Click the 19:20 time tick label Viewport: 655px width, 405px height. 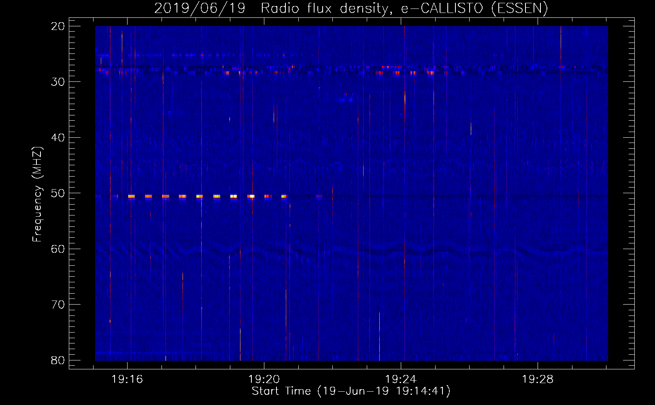click(264, 379)
